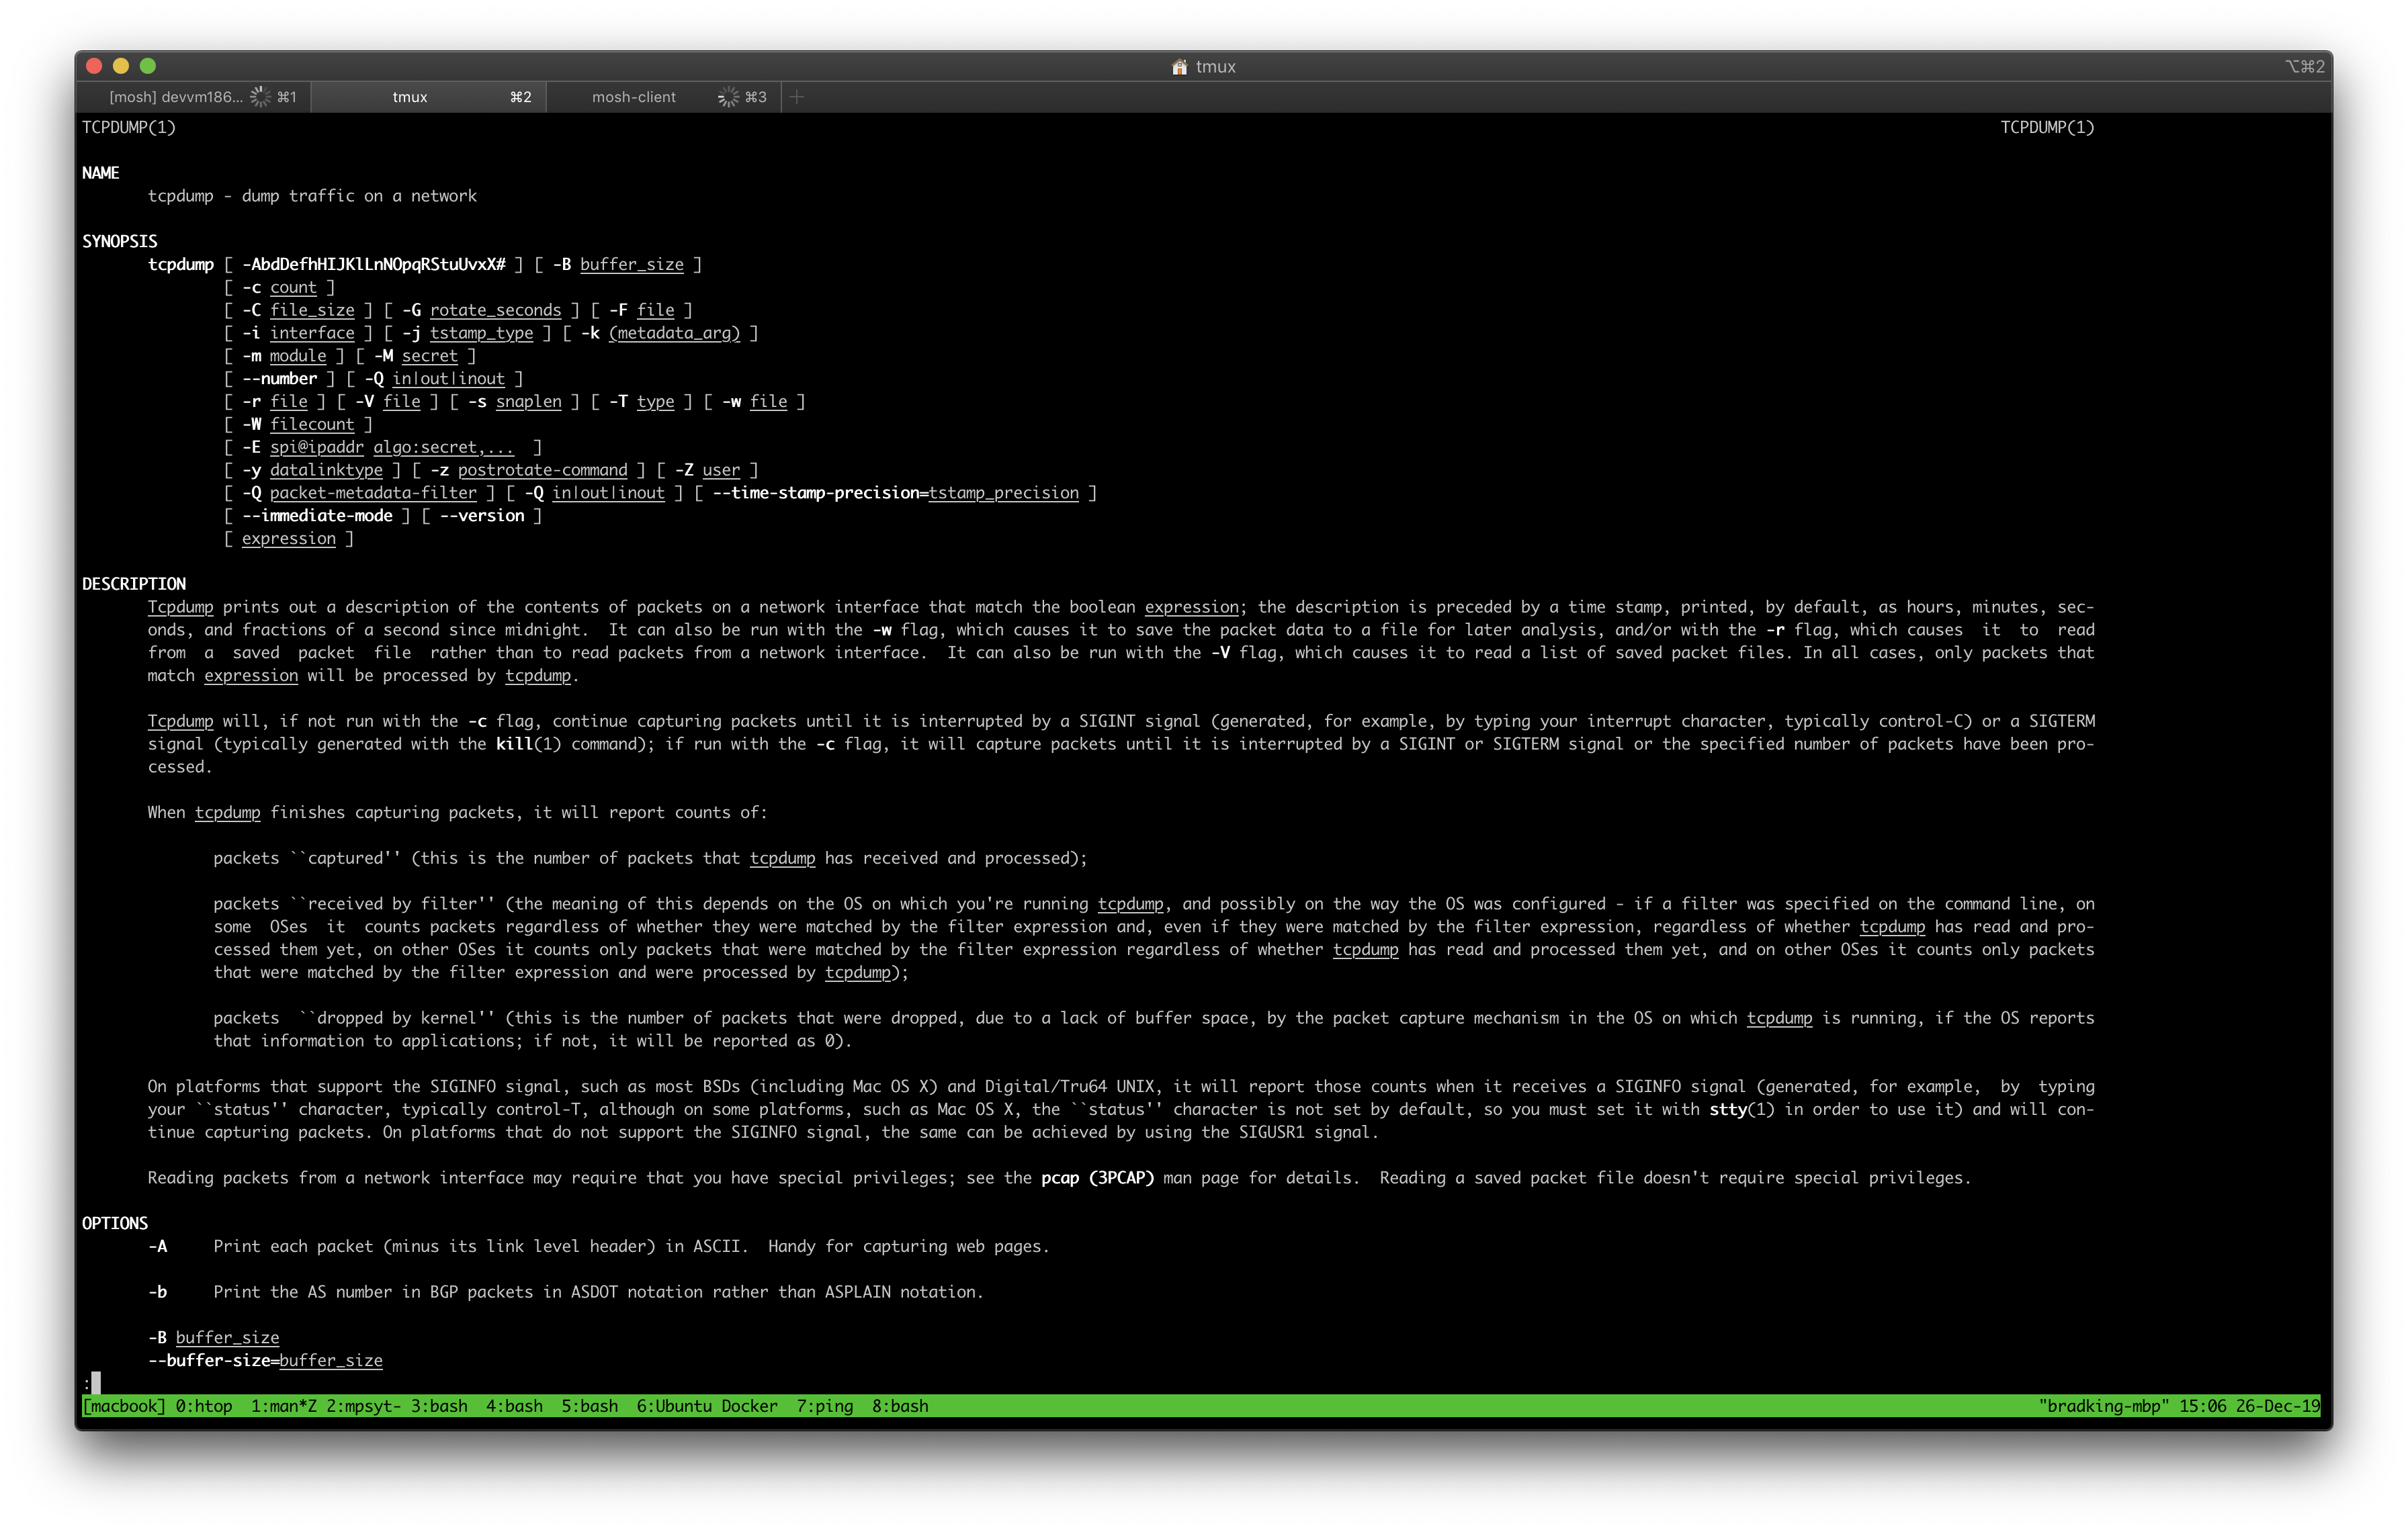Click underlined interface argument
This screenshot has height=1530, width=2408.
[x=312, y=334]
